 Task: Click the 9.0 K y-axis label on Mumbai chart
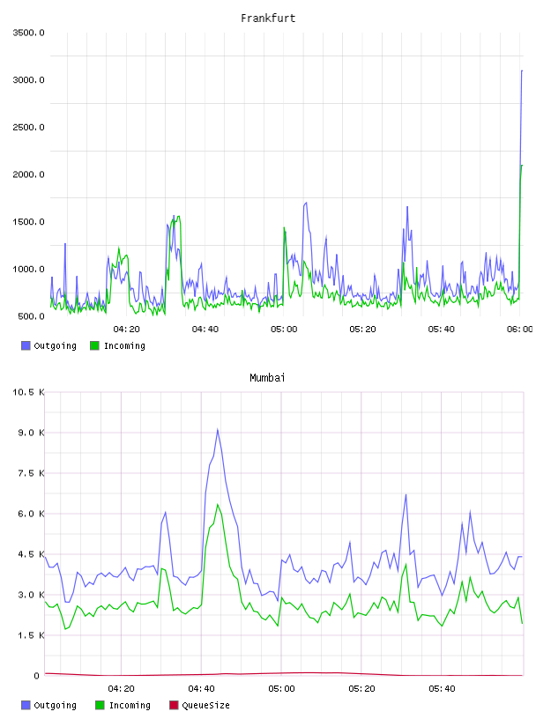click(x=31, y=433)
